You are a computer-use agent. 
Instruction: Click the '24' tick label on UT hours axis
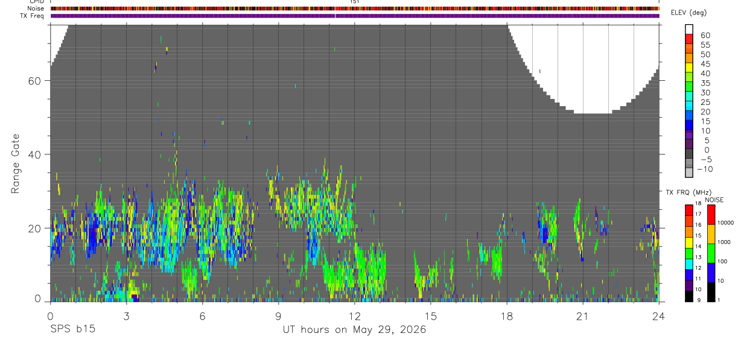point(658,315)
